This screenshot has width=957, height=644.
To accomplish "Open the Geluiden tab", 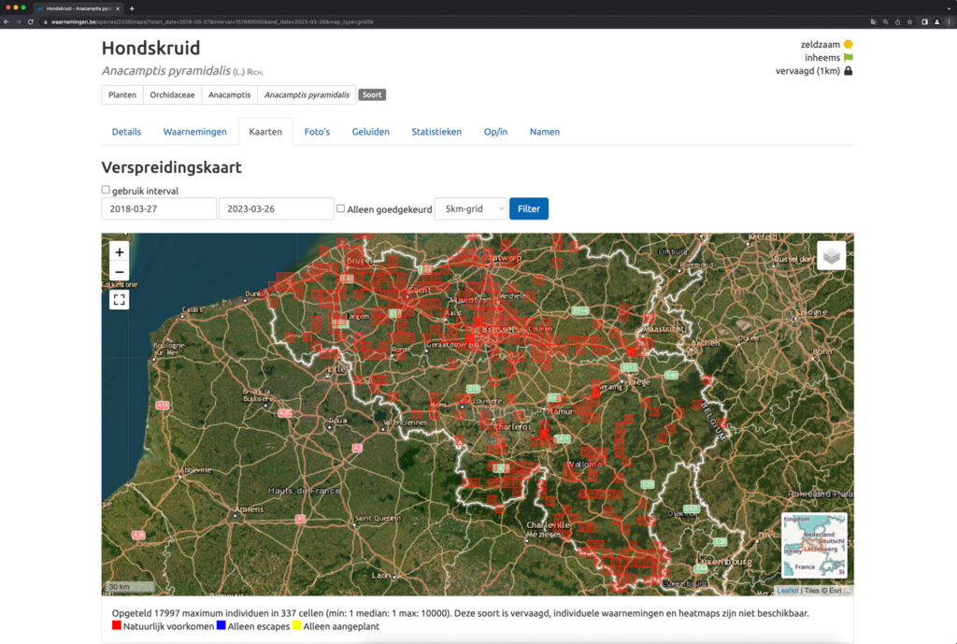I will (370, 132).
